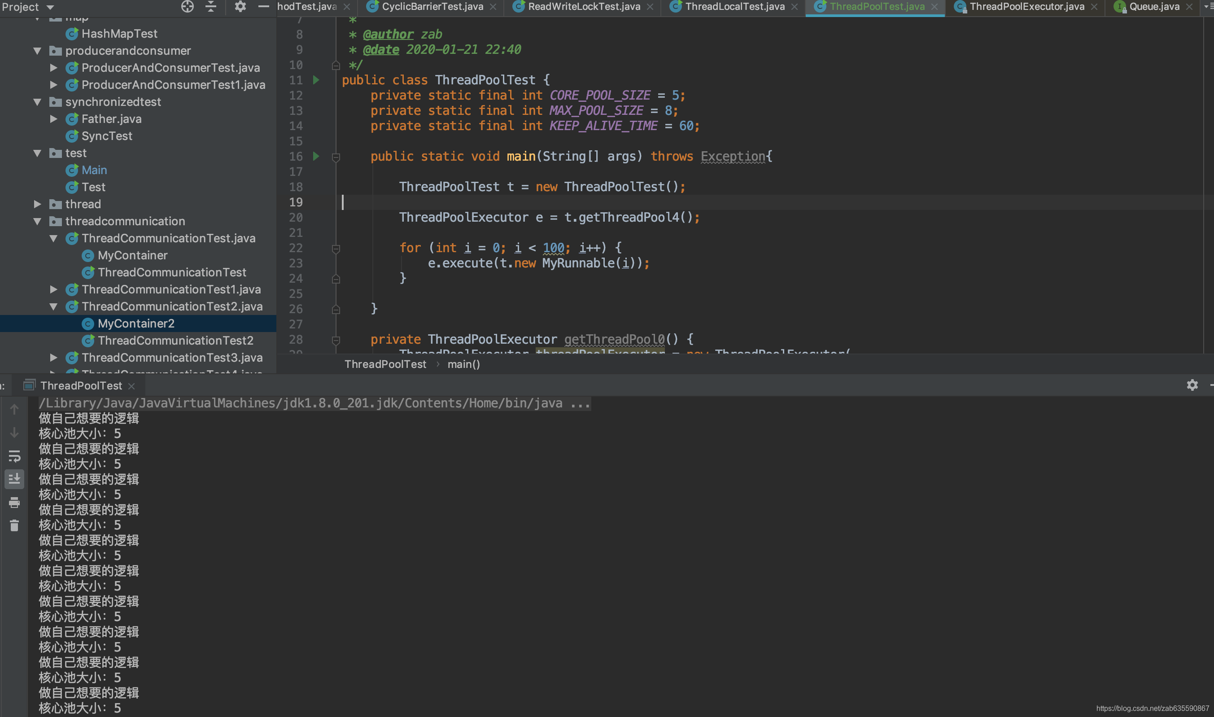1214x717 pixels.
Task: Collapse the producerandconsumer folder
Action: [38, 51]
